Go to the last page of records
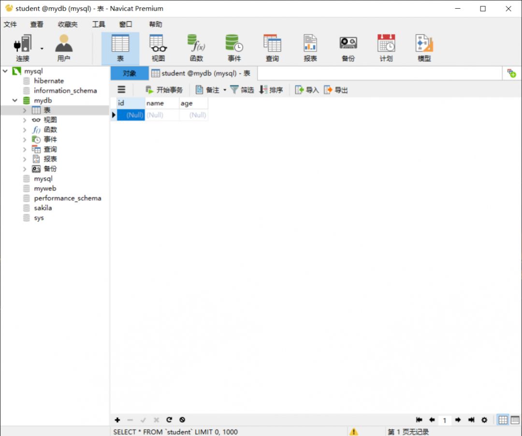Screen dimensions: 522x436 tap(471, 420)
